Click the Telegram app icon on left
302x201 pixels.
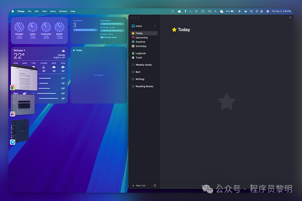pos(13,142)
